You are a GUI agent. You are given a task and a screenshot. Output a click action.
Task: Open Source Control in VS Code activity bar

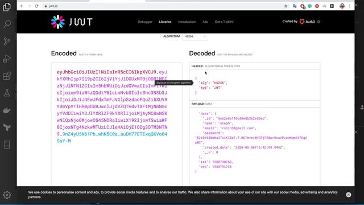point(7,42)
